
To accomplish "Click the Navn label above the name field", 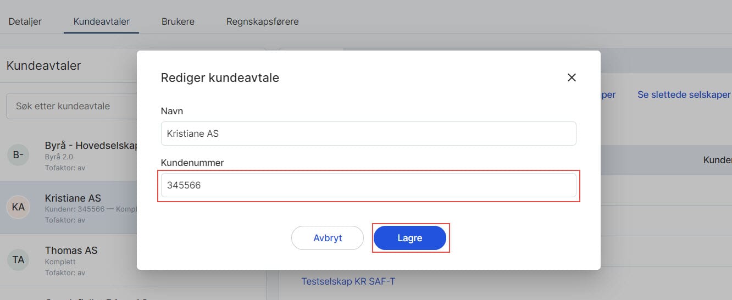I will click(x=172, y=111).
